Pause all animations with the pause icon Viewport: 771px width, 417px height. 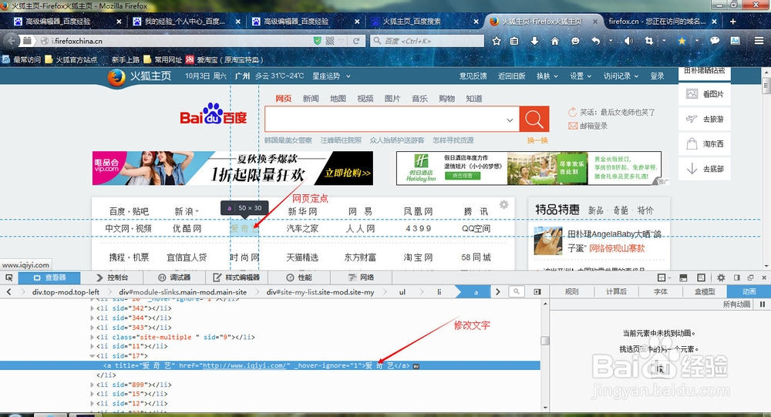763,304
